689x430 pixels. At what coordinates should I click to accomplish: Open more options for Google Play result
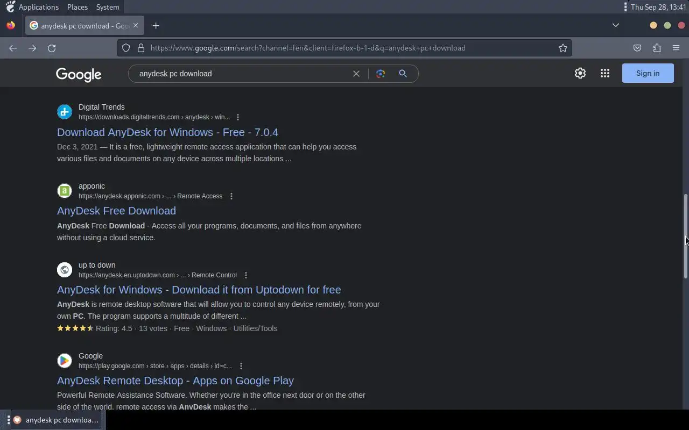241,366
